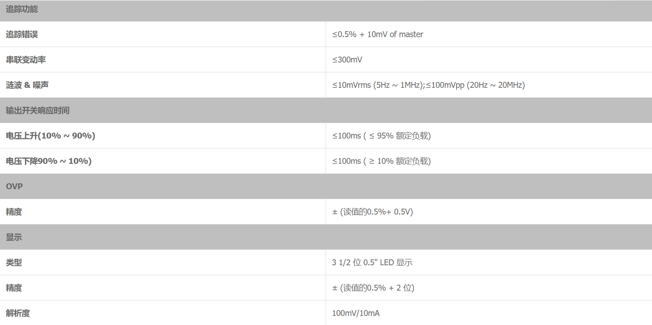
Task: Select the 涟波 & 噪声 row label
Action: click(28, 85)
